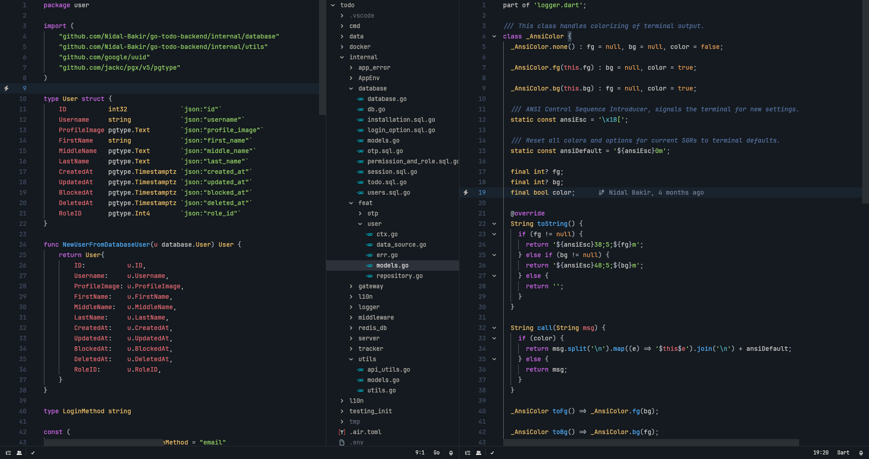This screenshot has width=869, height=459.
Task: Click Go file icon beside db.go
Action: click(x=360, y=109)
